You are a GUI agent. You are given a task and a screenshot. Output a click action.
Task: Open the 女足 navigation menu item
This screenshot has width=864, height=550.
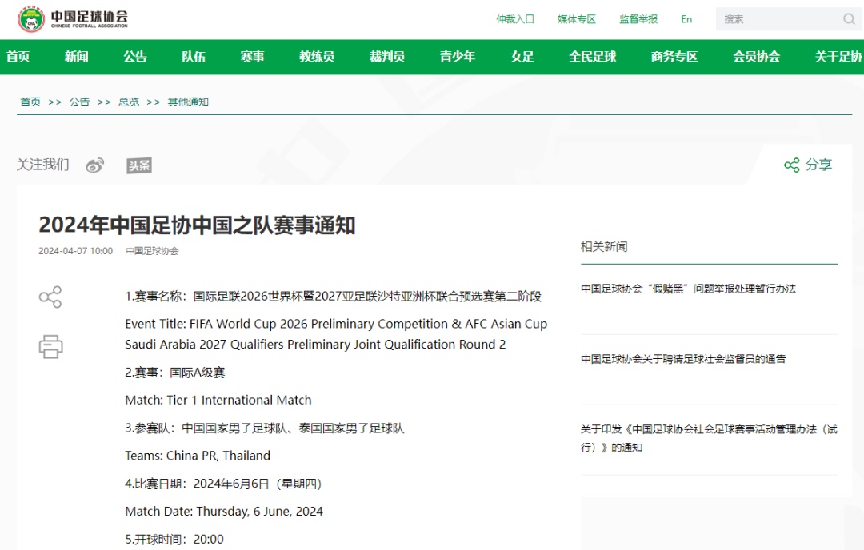(x=522, y=57)
